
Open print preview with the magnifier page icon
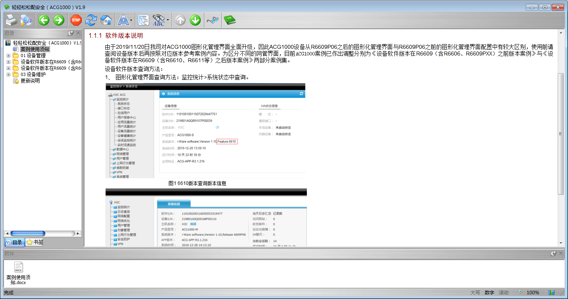(x=26, y=20)
